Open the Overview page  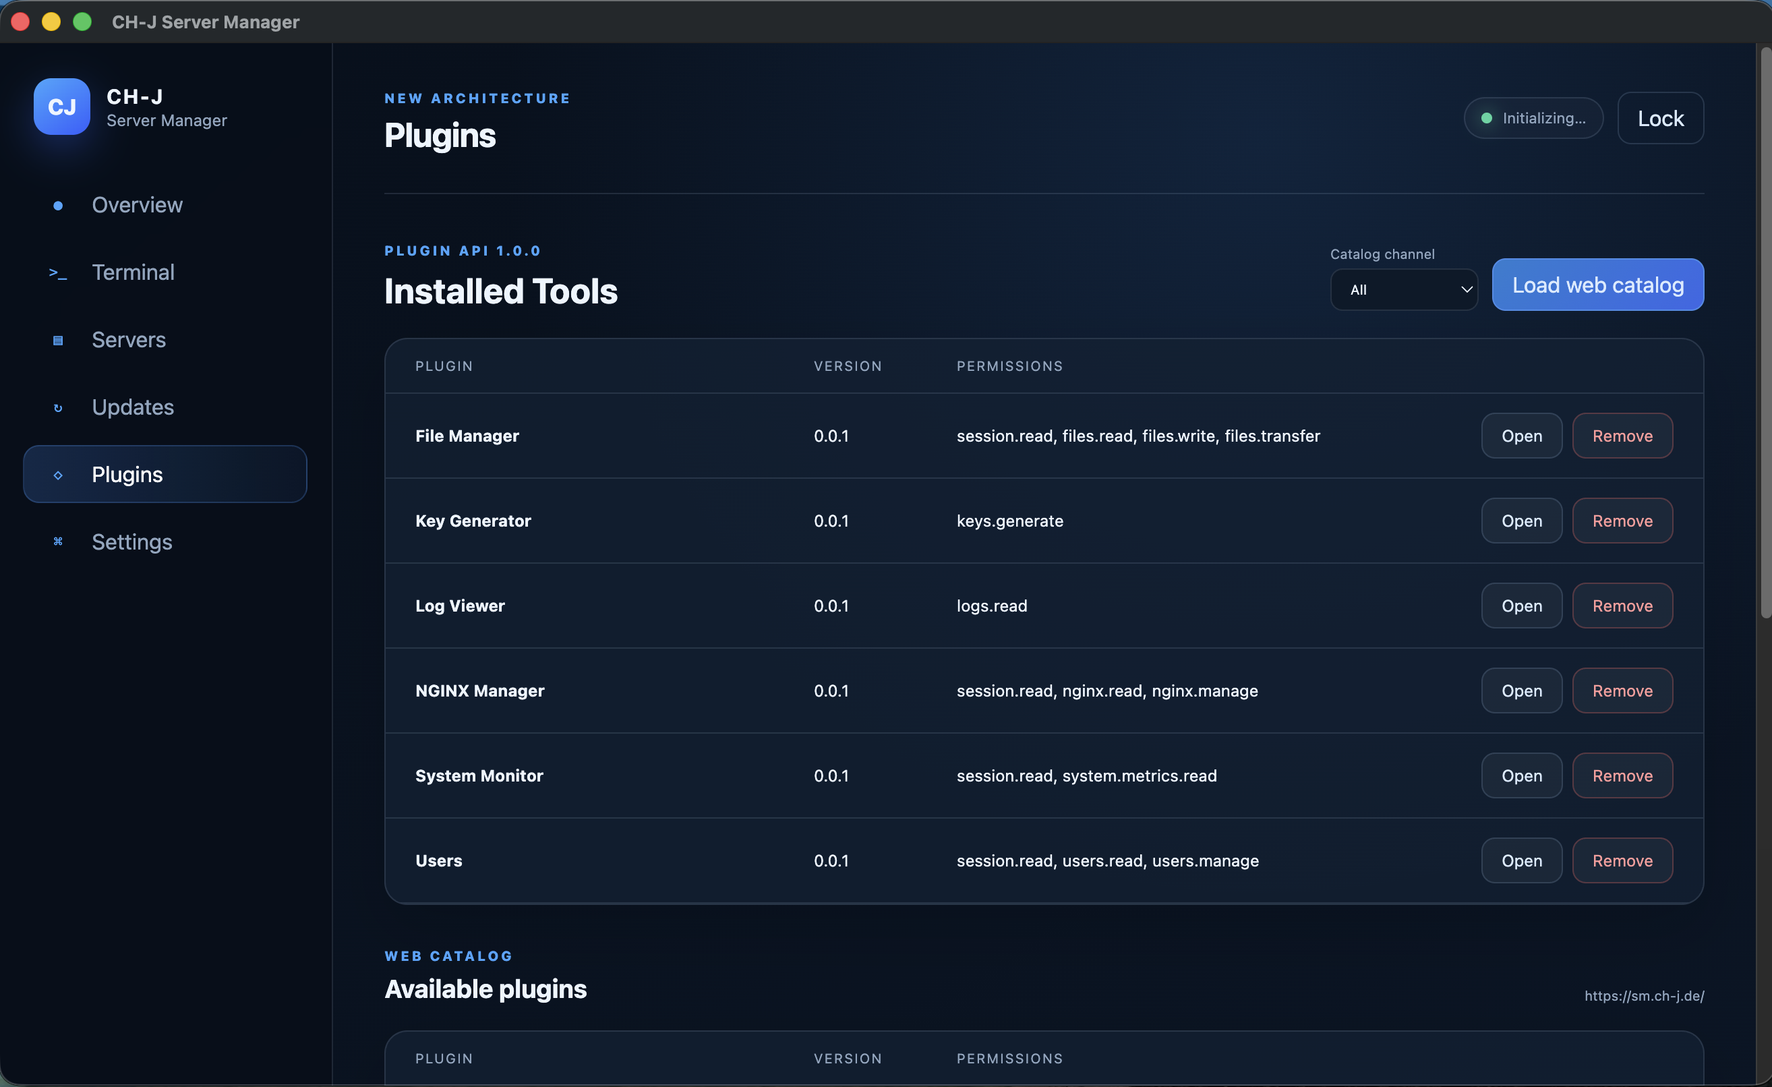pyautogui.click(x=165, y=205)
